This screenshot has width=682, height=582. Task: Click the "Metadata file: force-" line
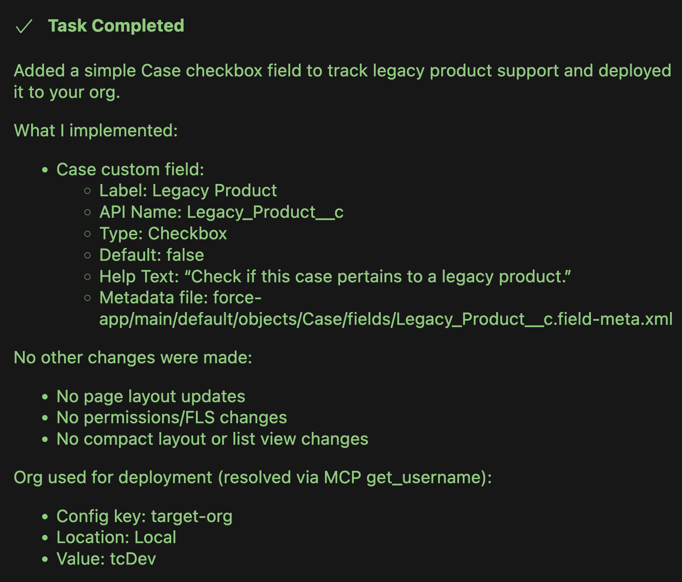coord(180,298)
